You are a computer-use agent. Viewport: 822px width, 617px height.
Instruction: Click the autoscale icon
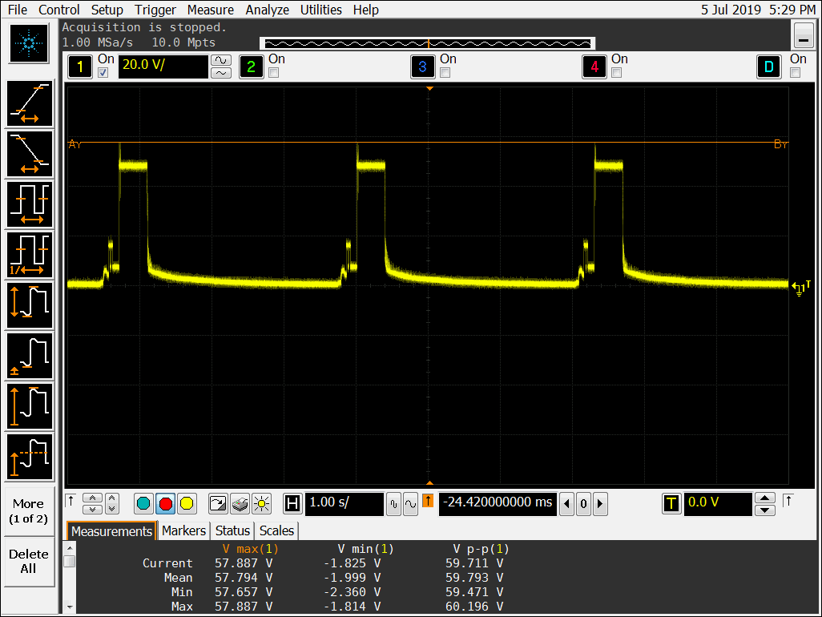[218, 504]
